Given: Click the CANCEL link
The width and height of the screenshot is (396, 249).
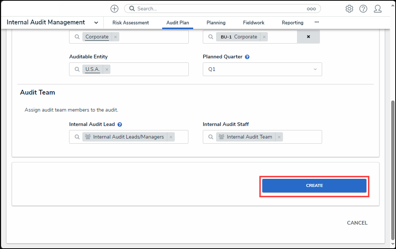Looking at the screenshot, I should [357, 223].
